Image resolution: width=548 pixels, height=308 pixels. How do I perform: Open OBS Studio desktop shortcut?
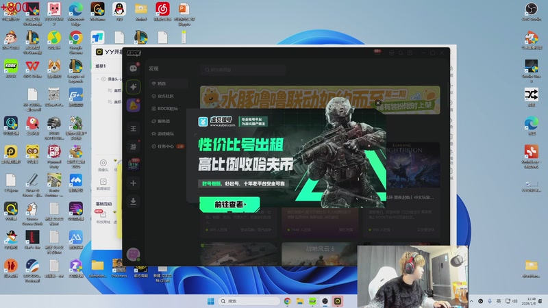(532, 11)
